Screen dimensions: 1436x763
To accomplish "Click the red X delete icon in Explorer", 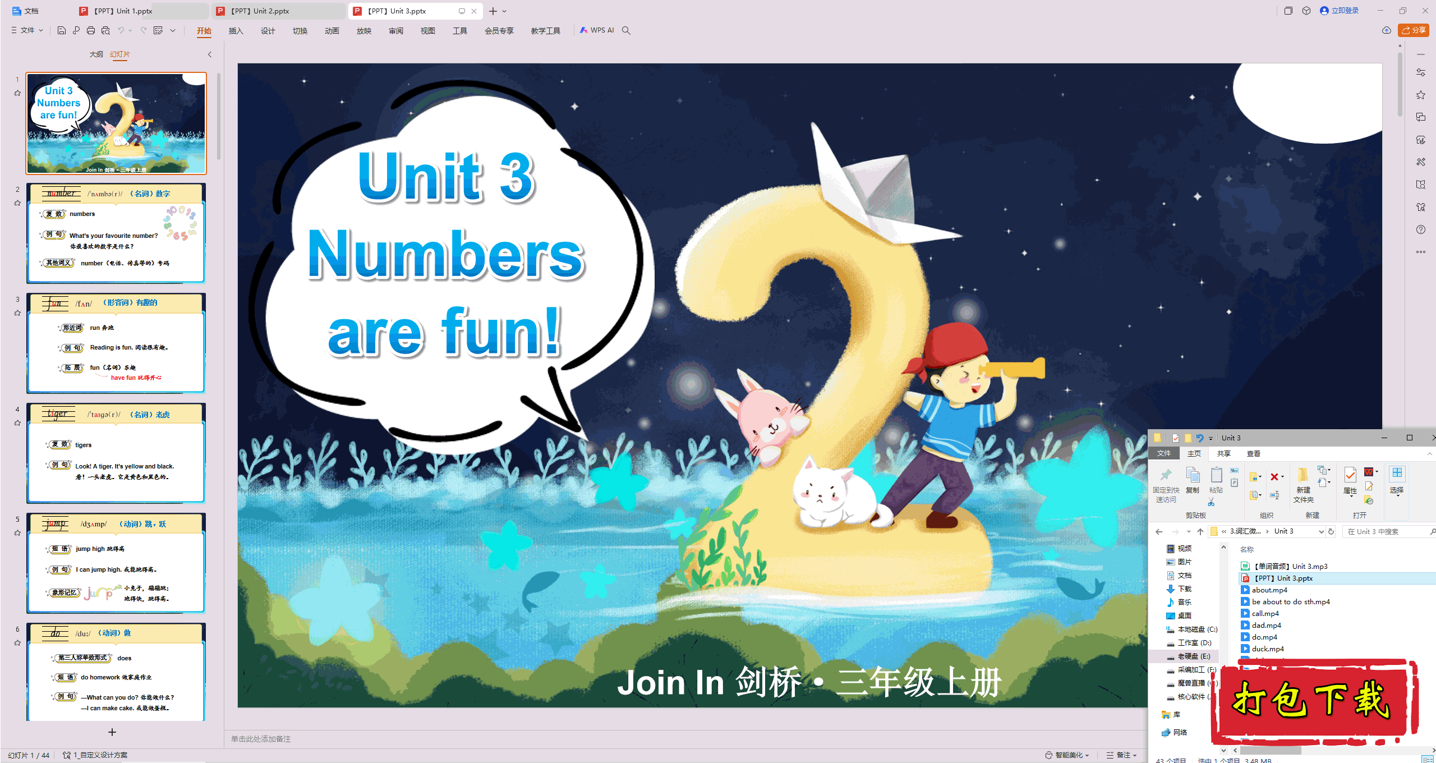I will pos(1274,477).
